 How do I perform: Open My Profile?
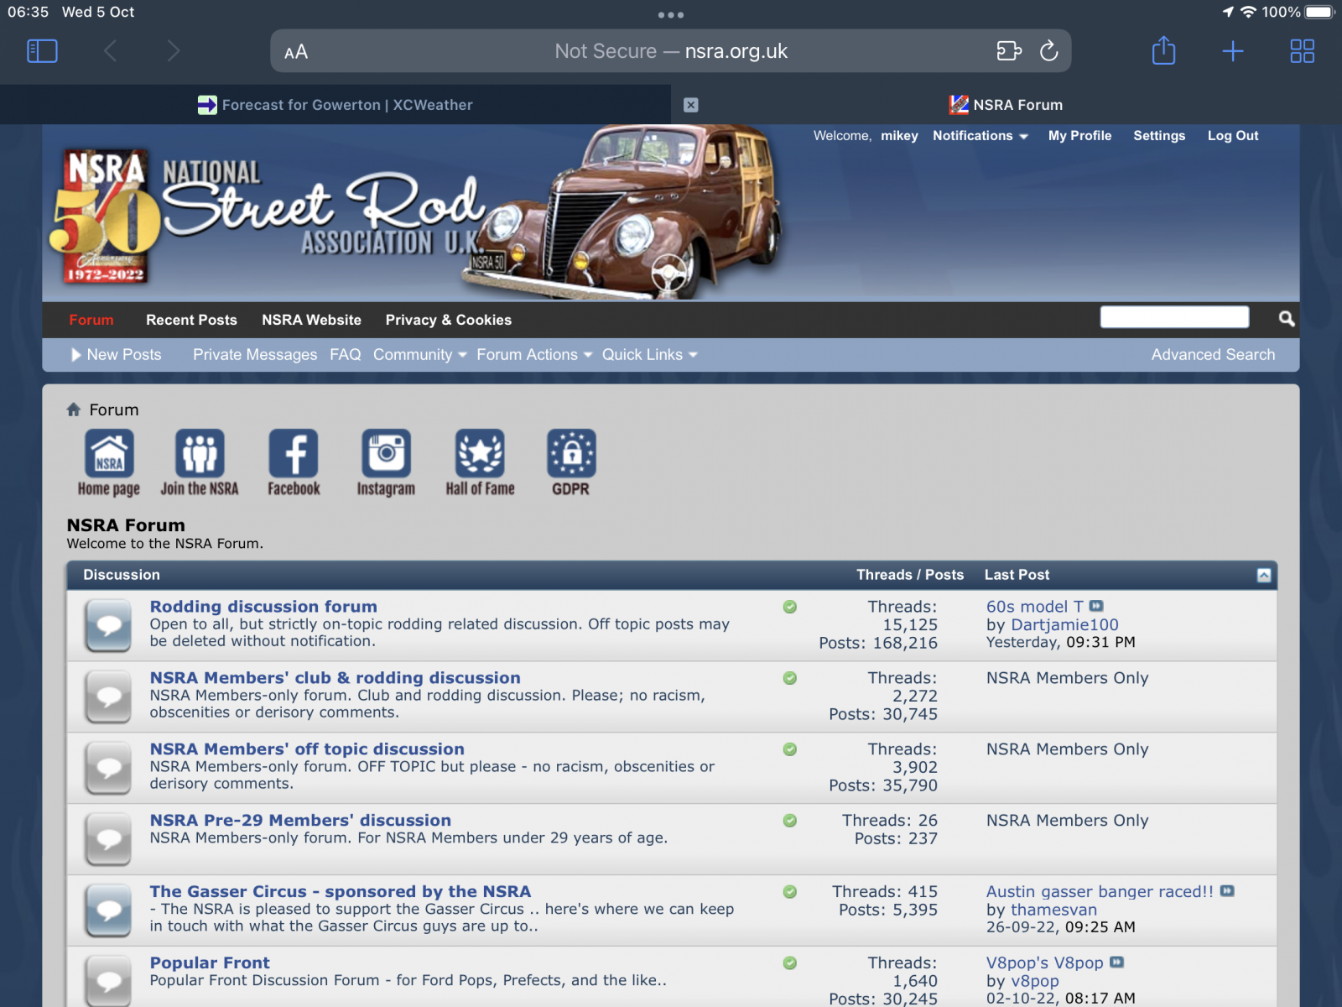click(x=1079, y=136)
